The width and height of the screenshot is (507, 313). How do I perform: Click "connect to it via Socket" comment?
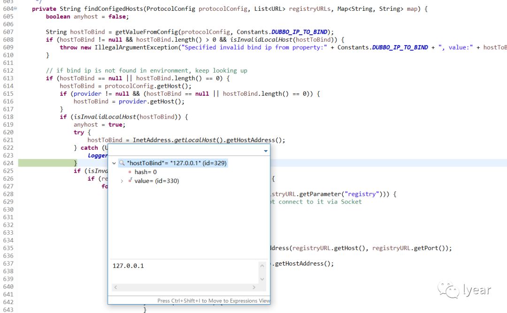pos(320,202)
